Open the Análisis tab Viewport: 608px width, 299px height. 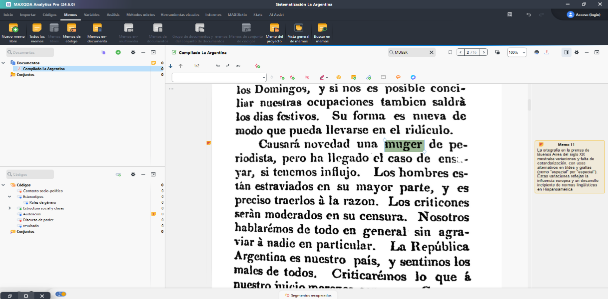click(x=113, y=15)
